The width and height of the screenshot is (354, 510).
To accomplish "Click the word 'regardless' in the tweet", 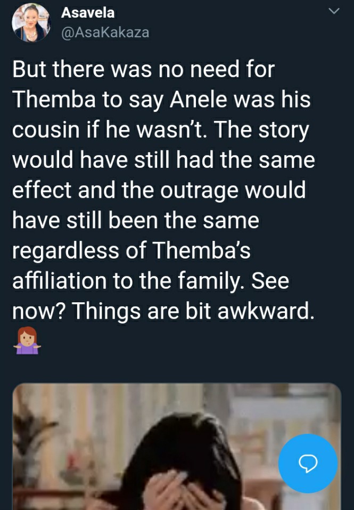I will pyautogui.click(x=65, y=251).
